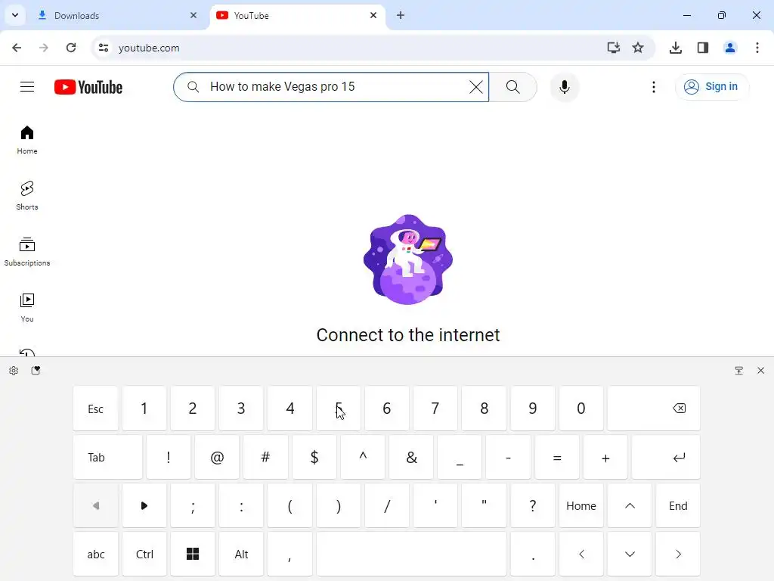This screenshot has width=774, height=581.
Task: Switch keyboard layout with abc key
Action: pos(96,555)
